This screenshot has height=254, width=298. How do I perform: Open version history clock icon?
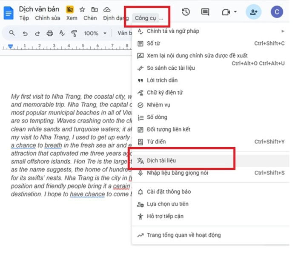point(186,12)
